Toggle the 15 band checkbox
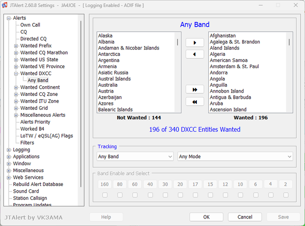Viewport: 305px width, 226px height. pos(210,195)
